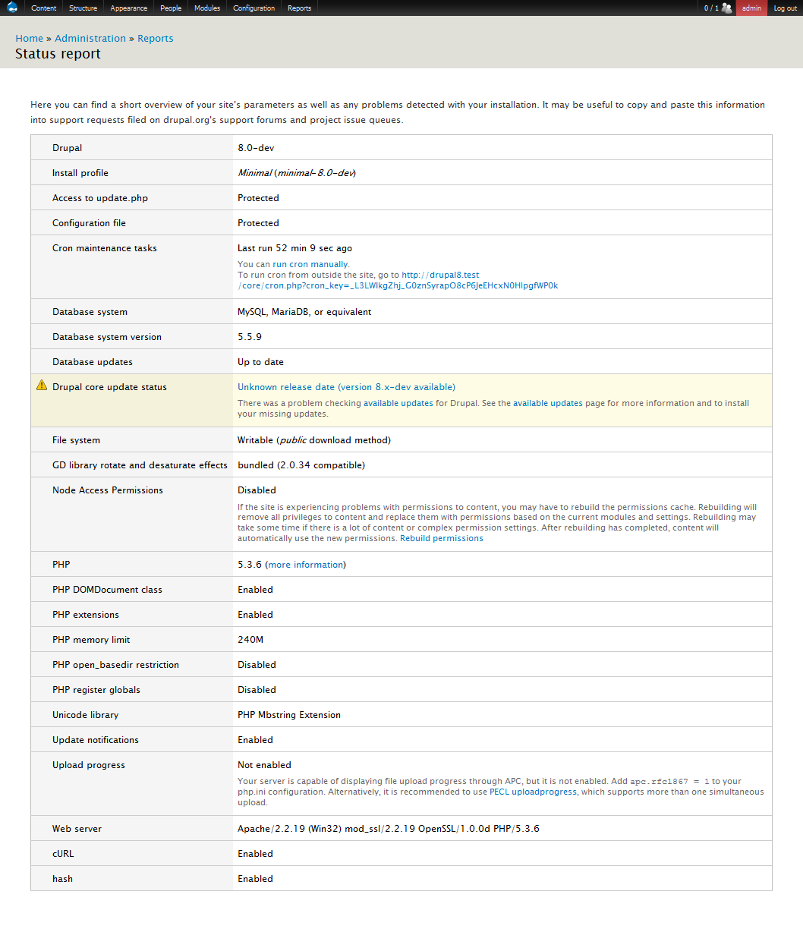Open the Modules menu

point(206,8)
